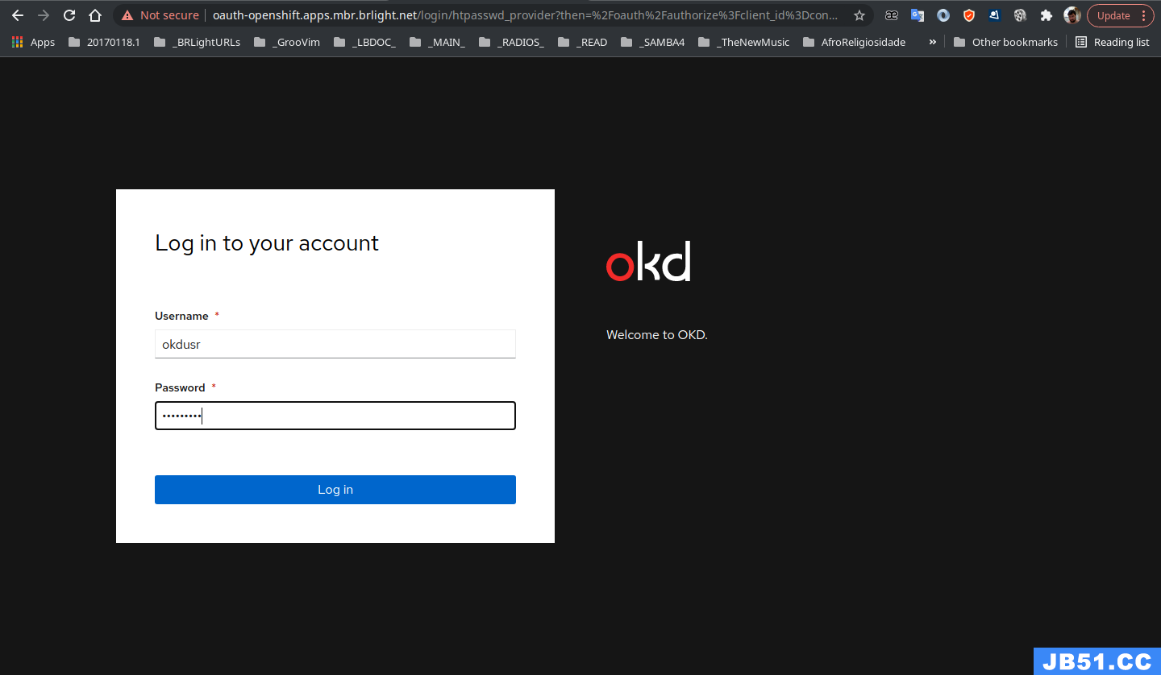Image resolution: width=1161 pixels, height=675 pixels.
Task: Open the dark blue square extension icon
Action: point(995,15)
